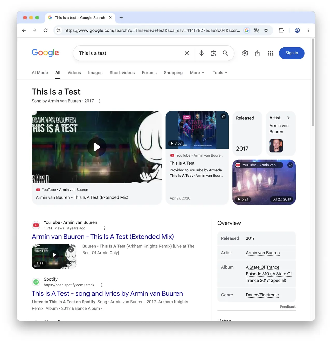Select the Images tab

click(95, 73)
